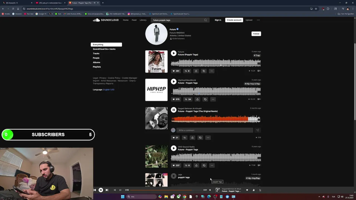Toggle repeat in the player bar

click(120, 190)
